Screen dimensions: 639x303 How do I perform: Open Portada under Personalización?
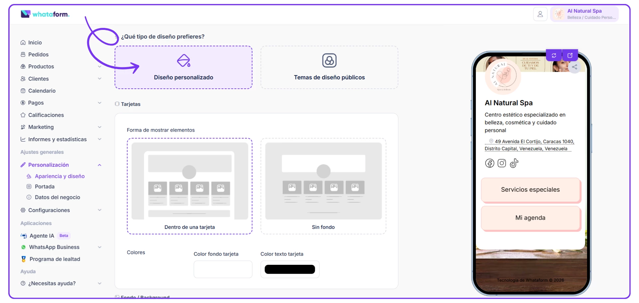point(45,187)
